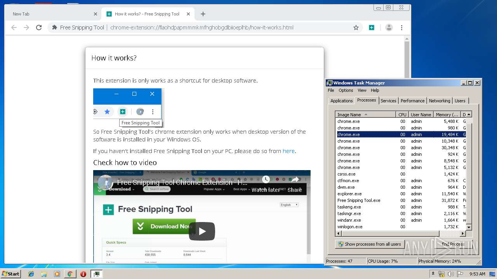Launch Internet Explorer from taskbar
The width and height of the screenshot is (497, 279).
pyautogui.click(x=31, y=274)
